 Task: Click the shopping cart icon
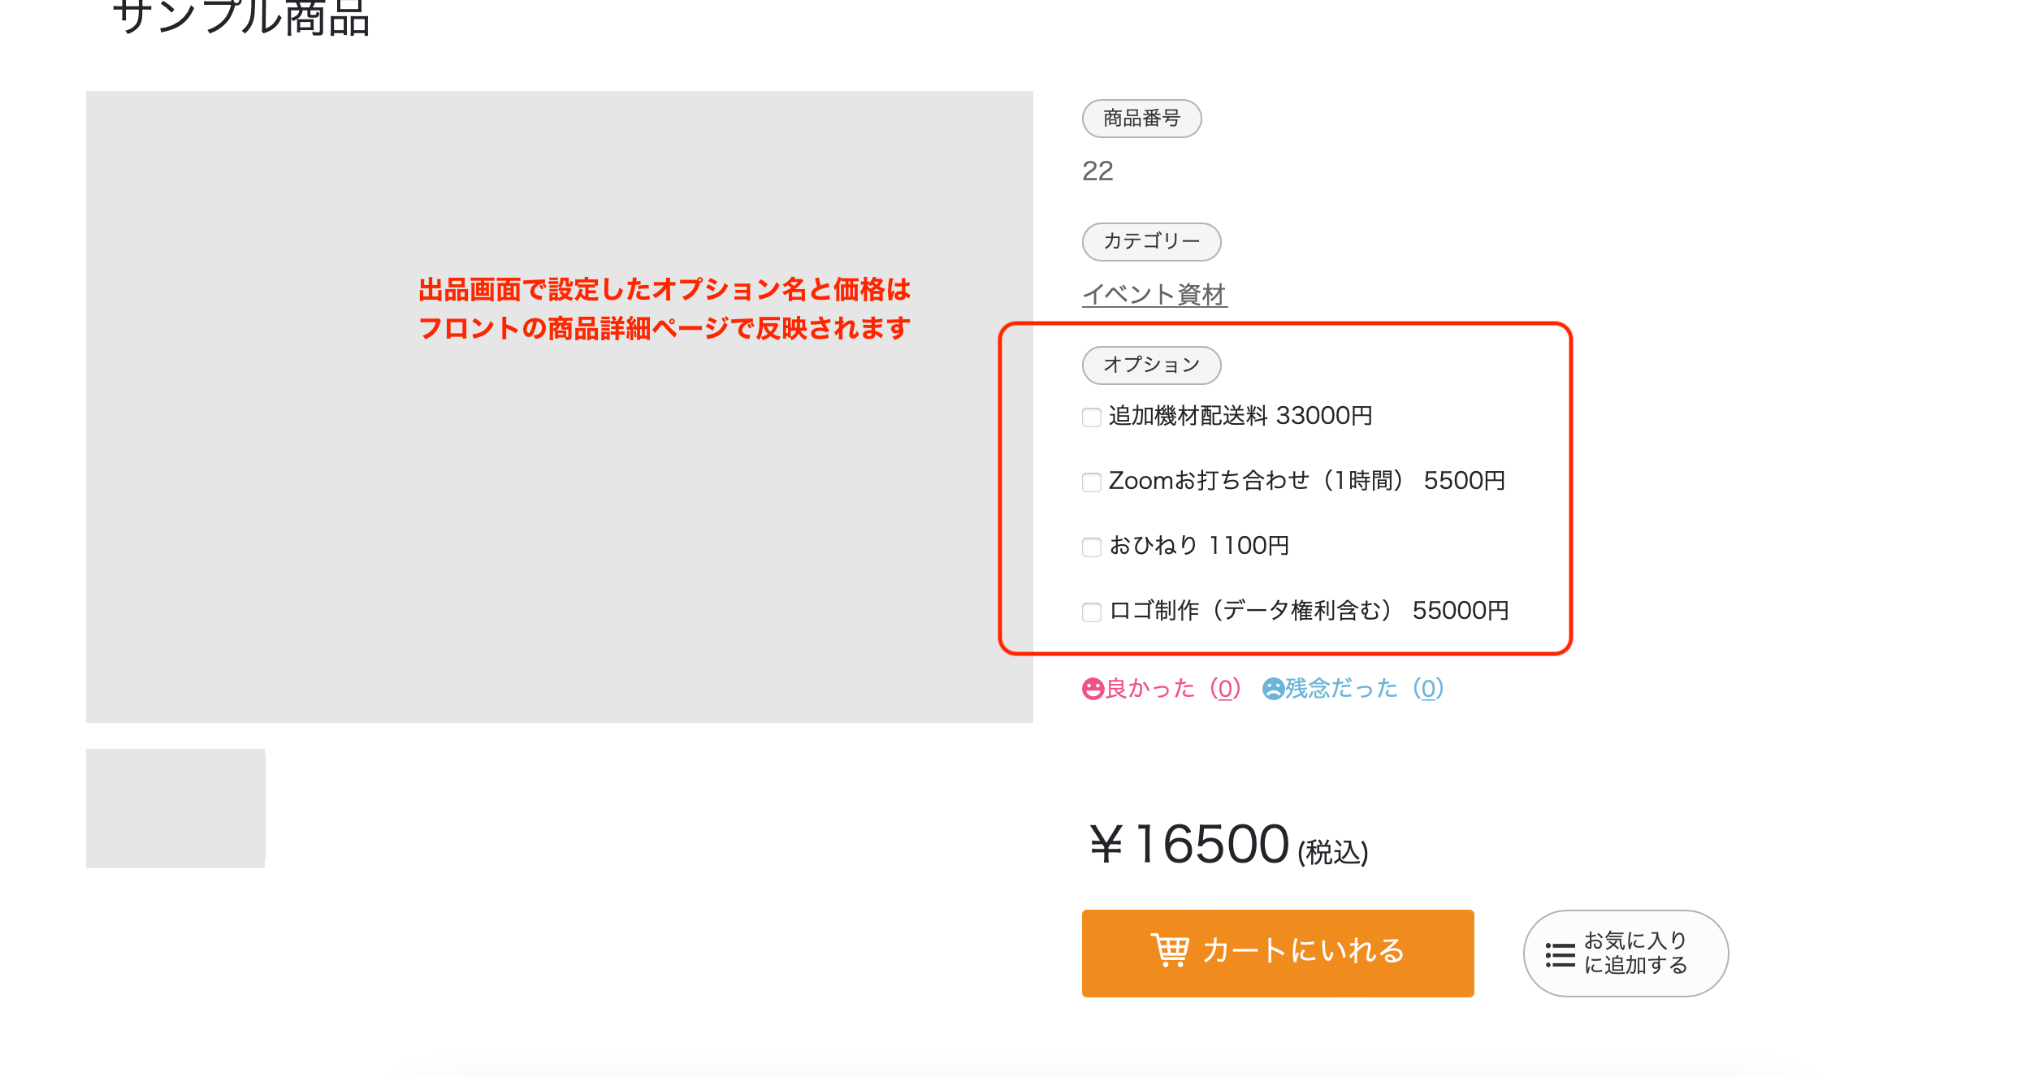[1169, 950]
